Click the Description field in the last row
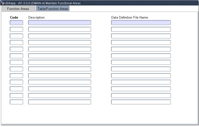Screen dimensions: 199x127 click(x=60, y=102)
